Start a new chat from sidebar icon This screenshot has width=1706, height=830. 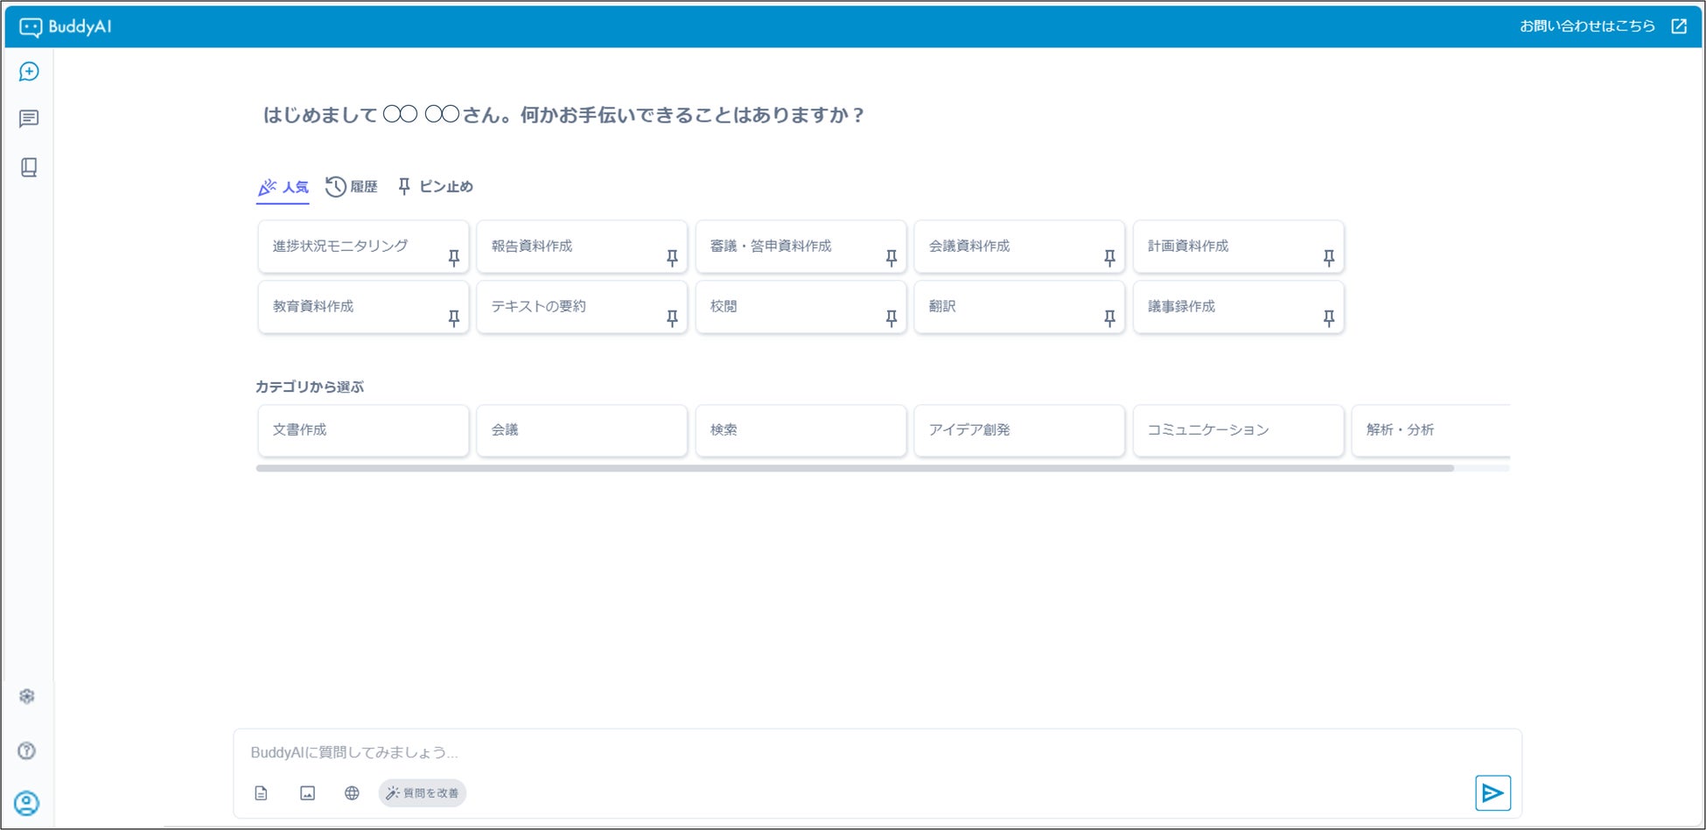pos(29,72)
